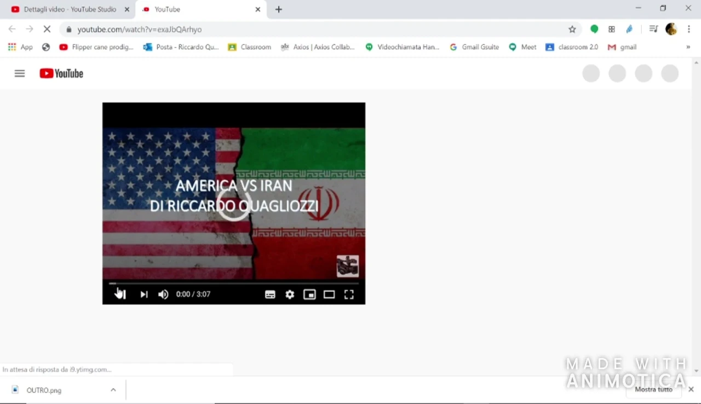The image size is (701, 404).
Task: Activate miniplayer mode
Action: click(309, 294)
